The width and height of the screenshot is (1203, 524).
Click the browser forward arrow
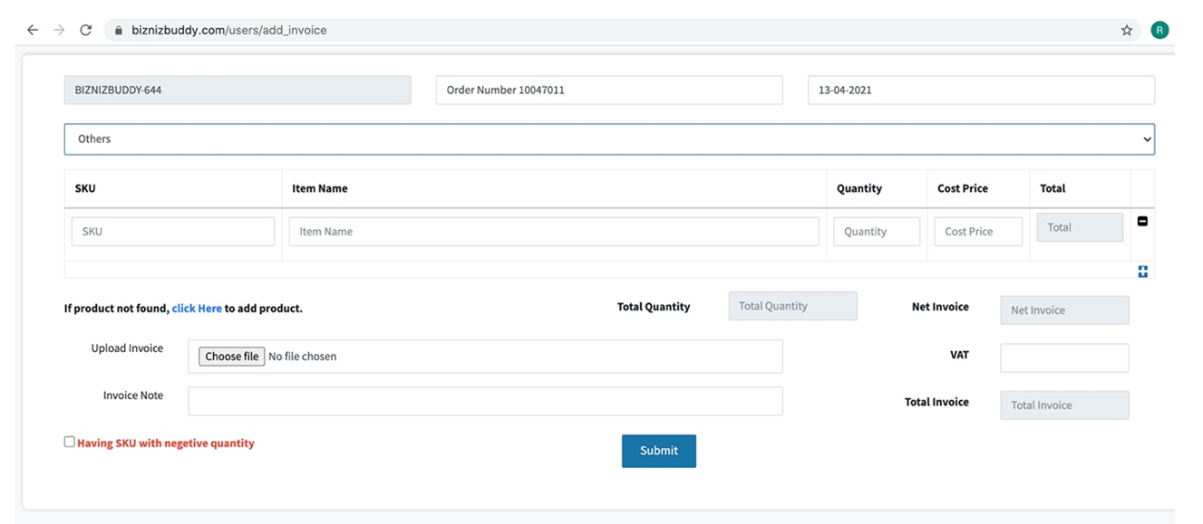[x=59, y=30]
